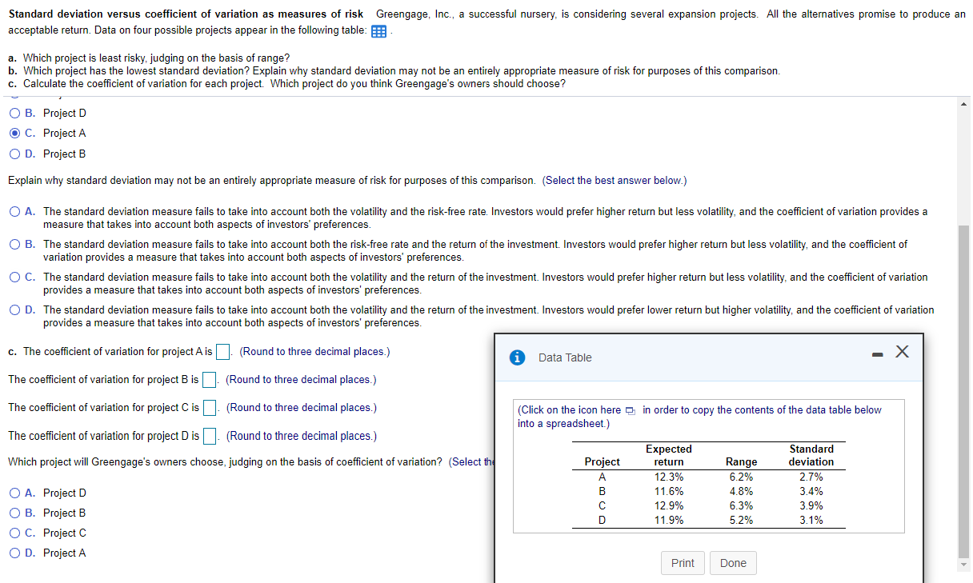The image size is (973, 583).
Task: Select explanation option C about volatility and return
Action: (x=14, y=277)
